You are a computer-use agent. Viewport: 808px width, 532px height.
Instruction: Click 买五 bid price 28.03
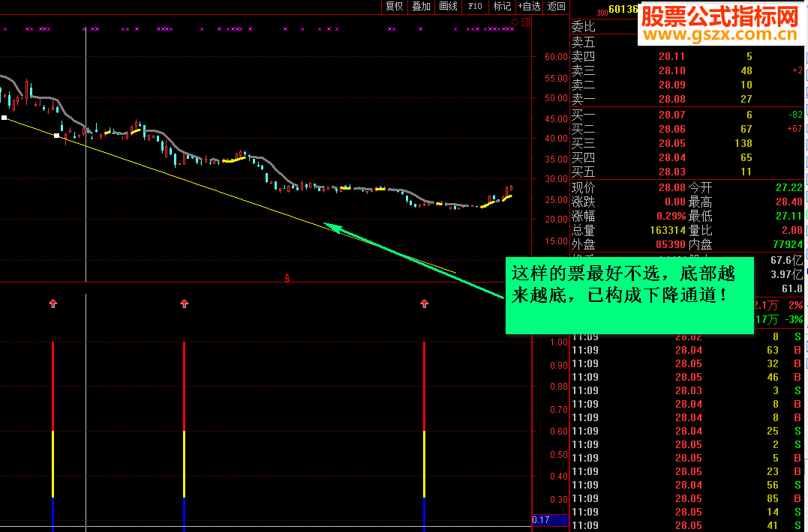pyautogui.click(x=671, y=172)
